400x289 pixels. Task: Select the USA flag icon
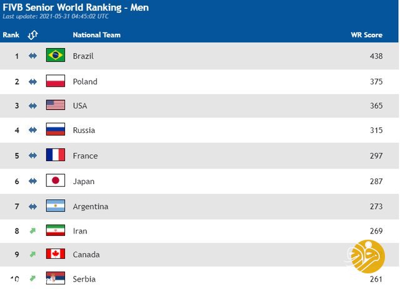(56, 105)
